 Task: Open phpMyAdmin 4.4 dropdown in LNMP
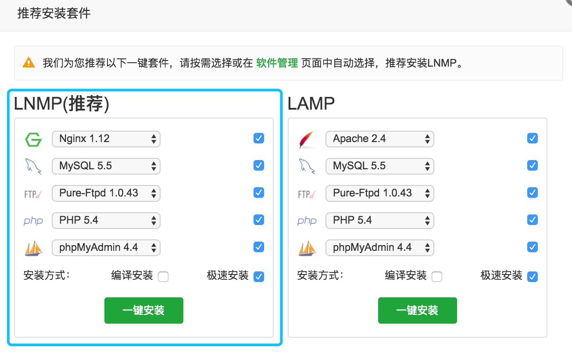pos(106,248)
